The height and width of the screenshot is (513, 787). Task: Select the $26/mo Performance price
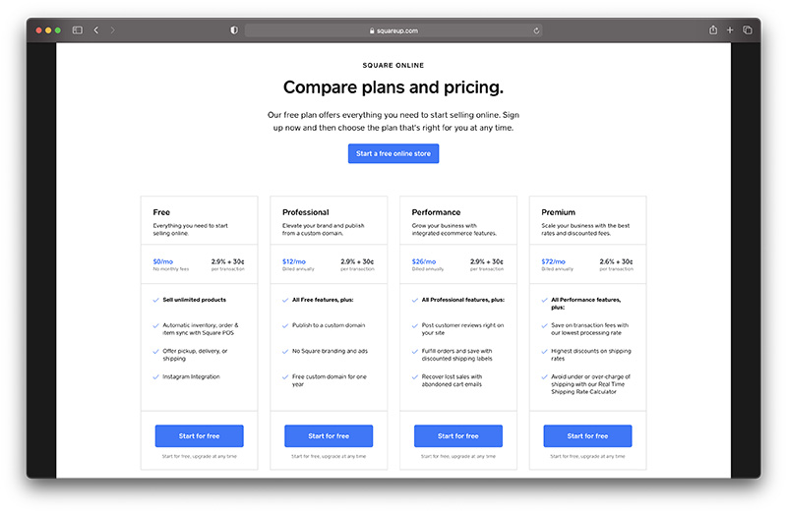pyautogui.click(x=424, y=261)
